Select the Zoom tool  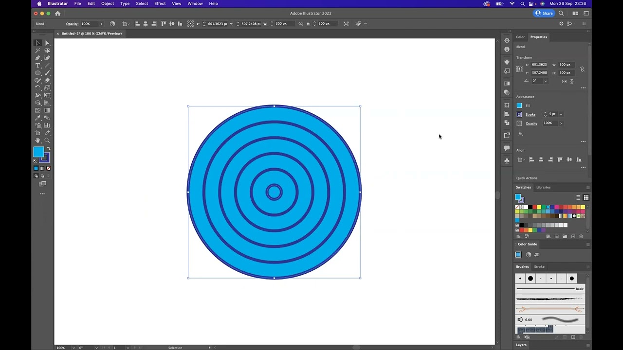pos(47,140)
